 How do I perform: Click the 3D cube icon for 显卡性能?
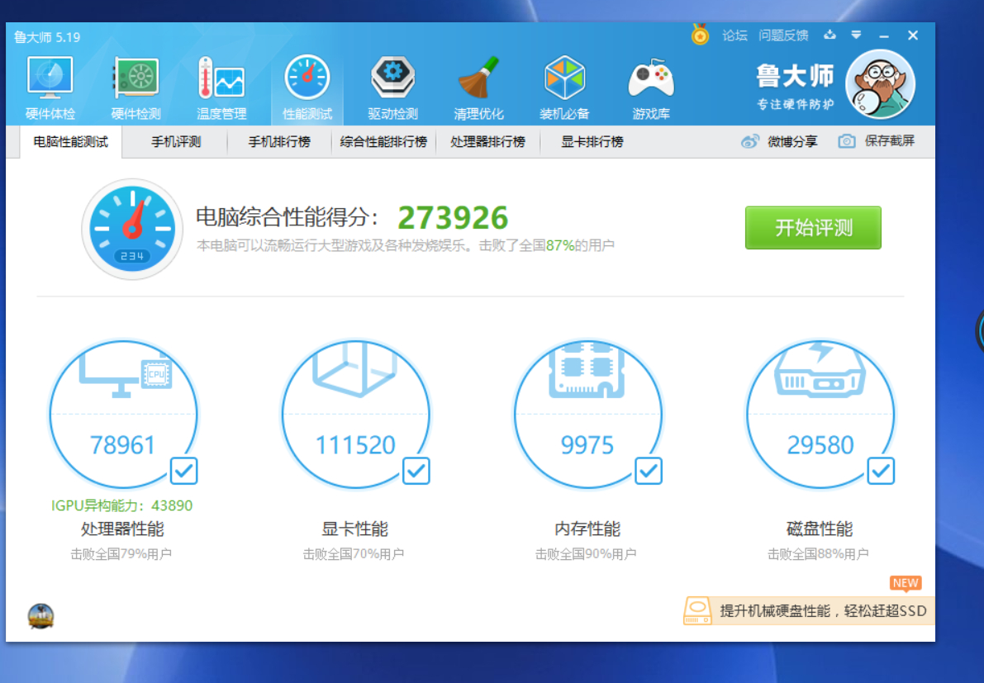354,370
